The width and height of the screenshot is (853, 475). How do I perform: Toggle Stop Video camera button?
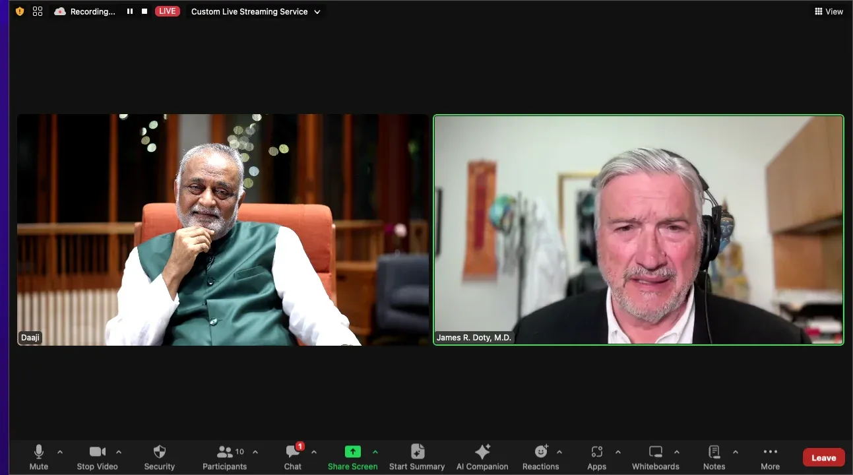[97, 457]
